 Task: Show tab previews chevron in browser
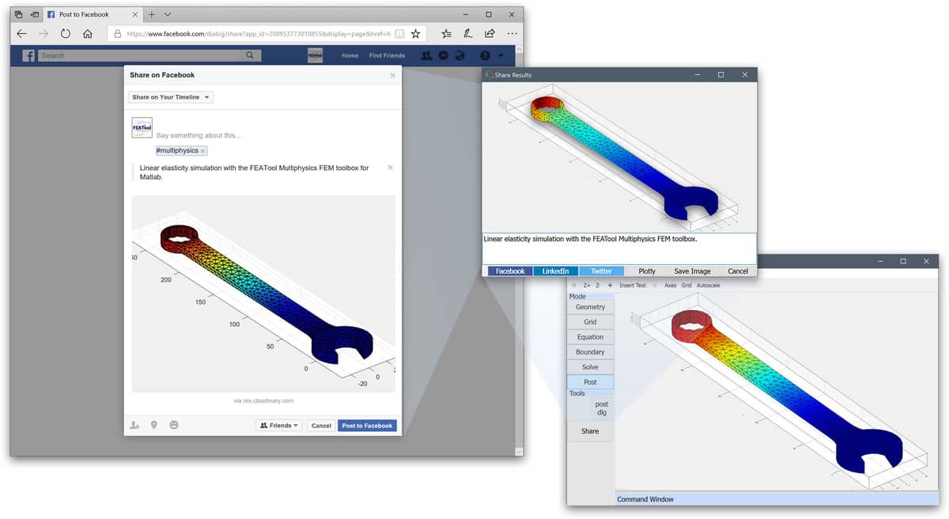[168, 14]
